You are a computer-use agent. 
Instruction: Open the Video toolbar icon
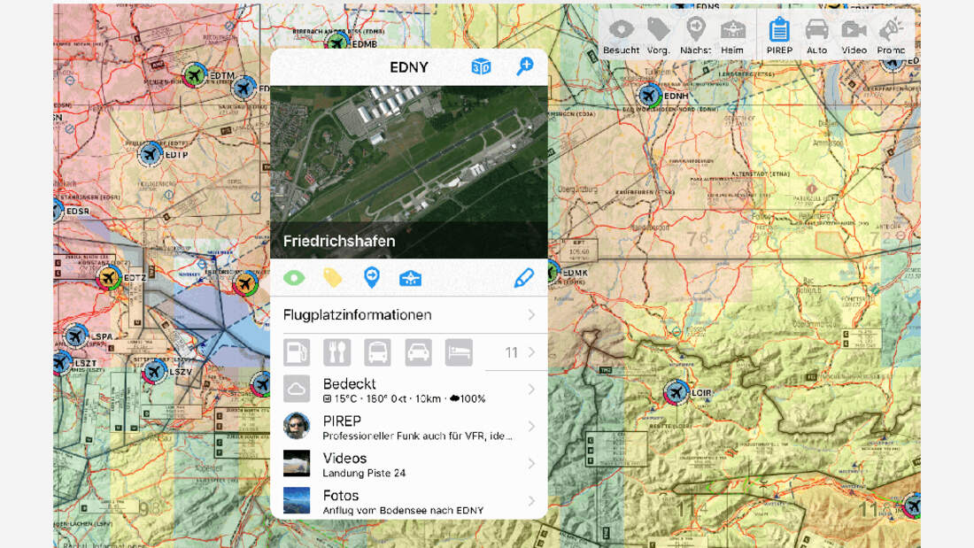(853, 31)
